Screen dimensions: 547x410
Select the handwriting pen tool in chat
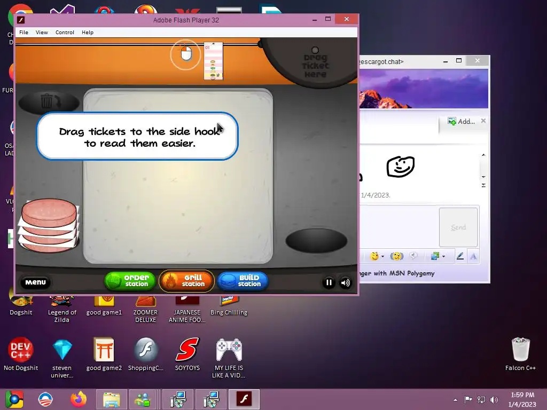[460, 257]
